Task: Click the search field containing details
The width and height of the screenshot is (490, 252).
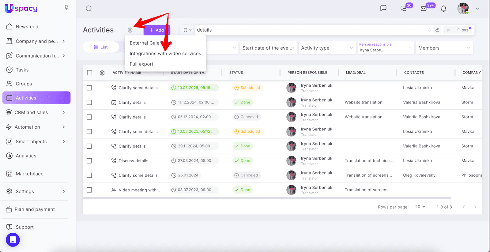Action: (x=306, y=30)
